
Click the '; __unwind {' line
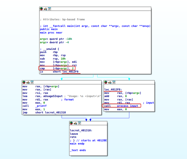[50, 49]
